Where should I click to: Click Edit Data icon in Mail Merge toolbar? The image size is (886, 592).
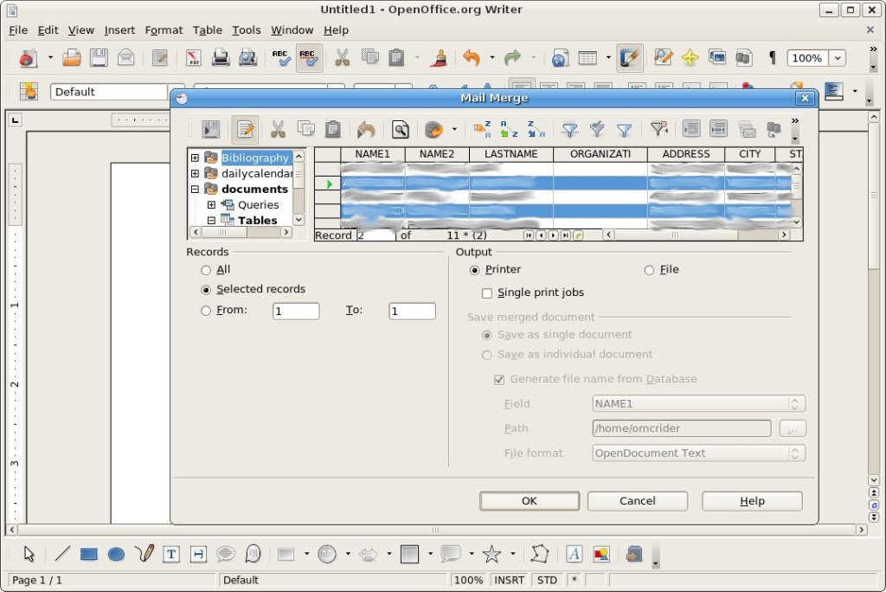(245, 130)
